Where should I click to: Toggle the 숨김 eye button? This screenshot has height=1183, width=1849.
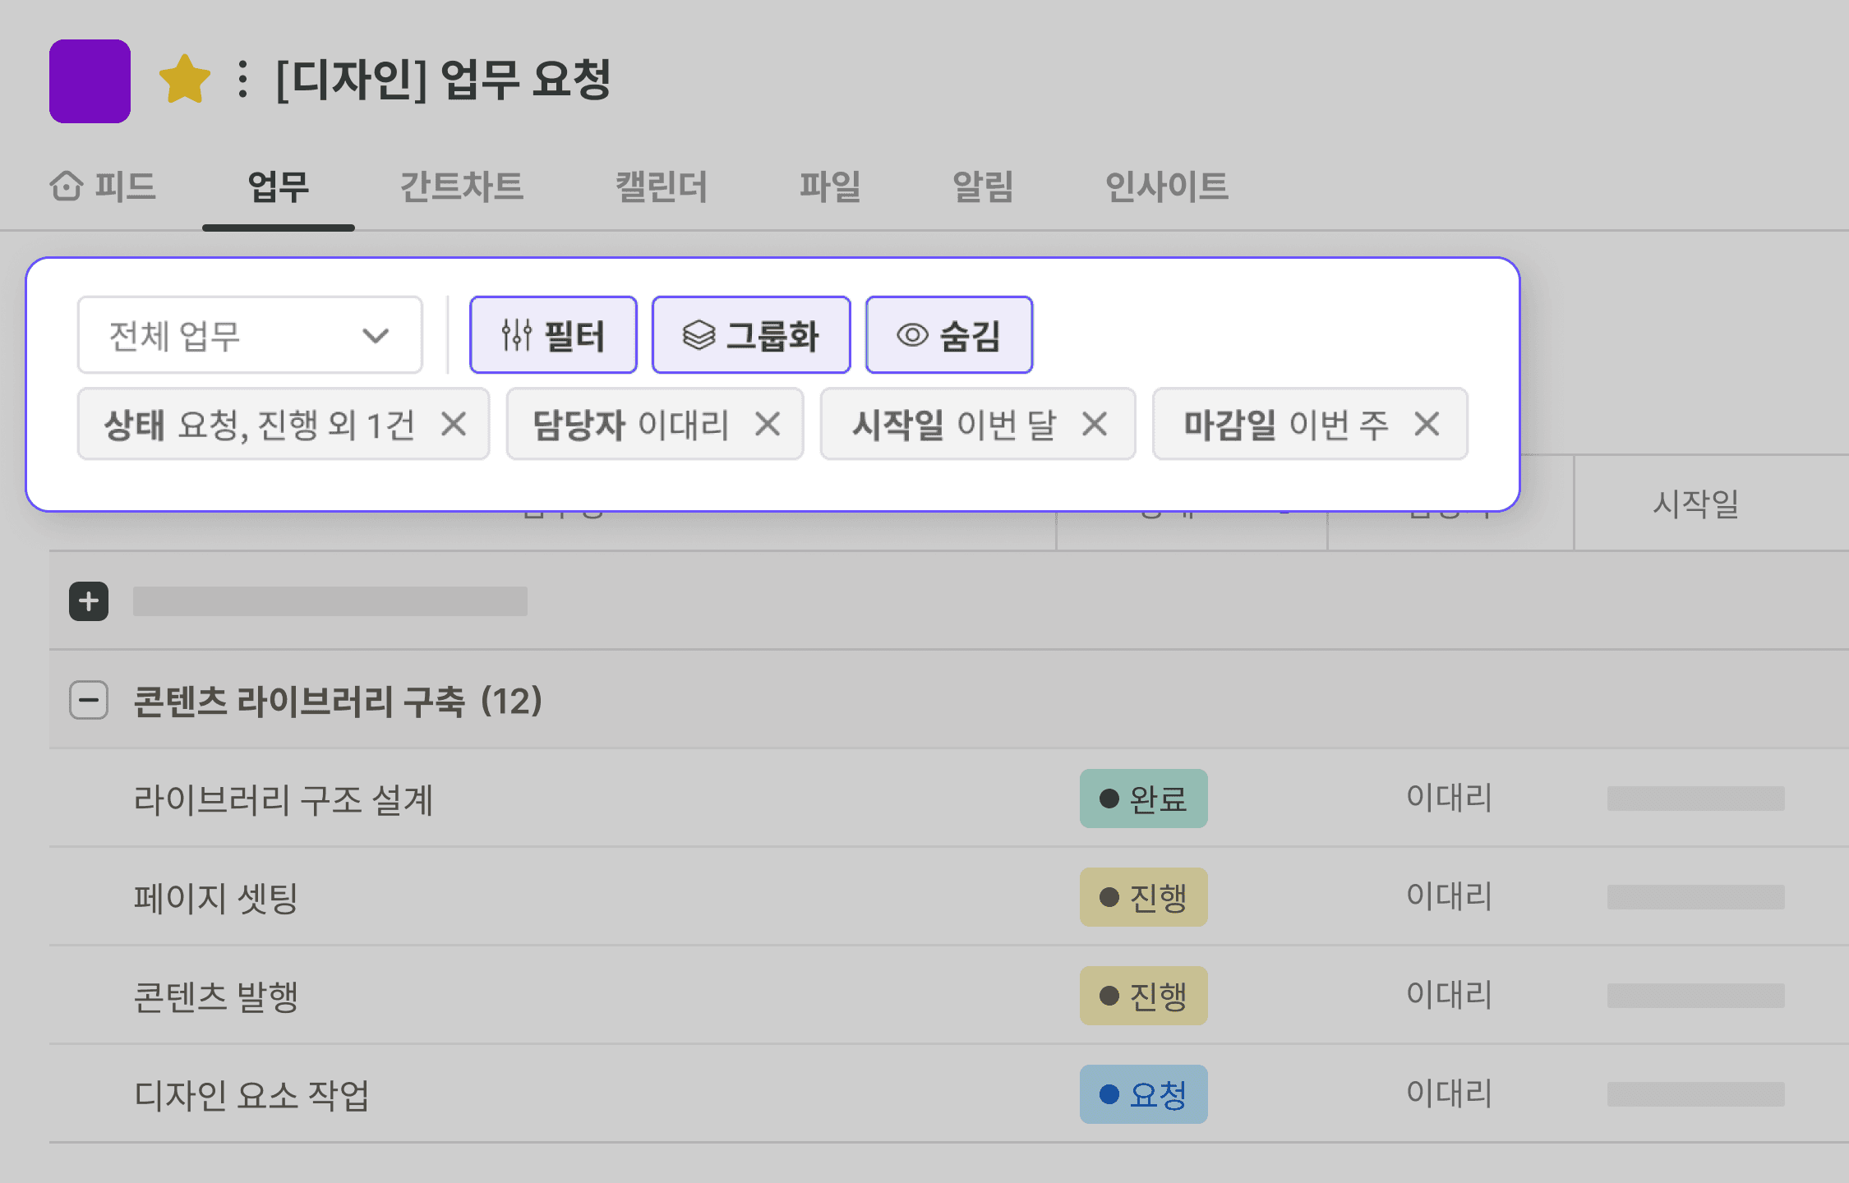pos(949,335)
